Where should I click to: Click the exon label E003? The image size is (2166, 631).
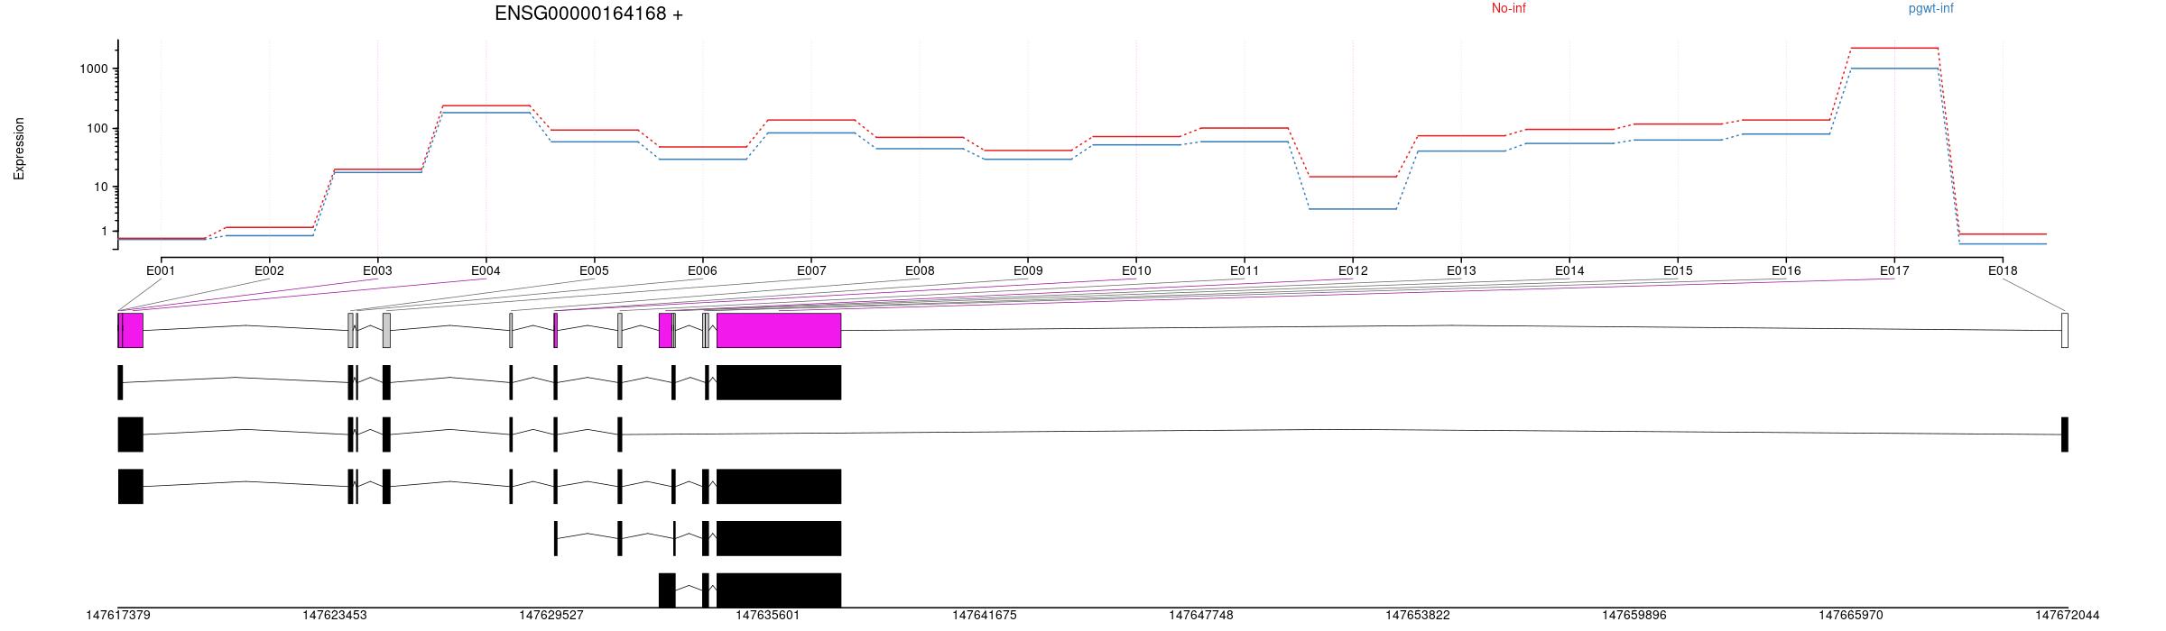tap(377, 270)
